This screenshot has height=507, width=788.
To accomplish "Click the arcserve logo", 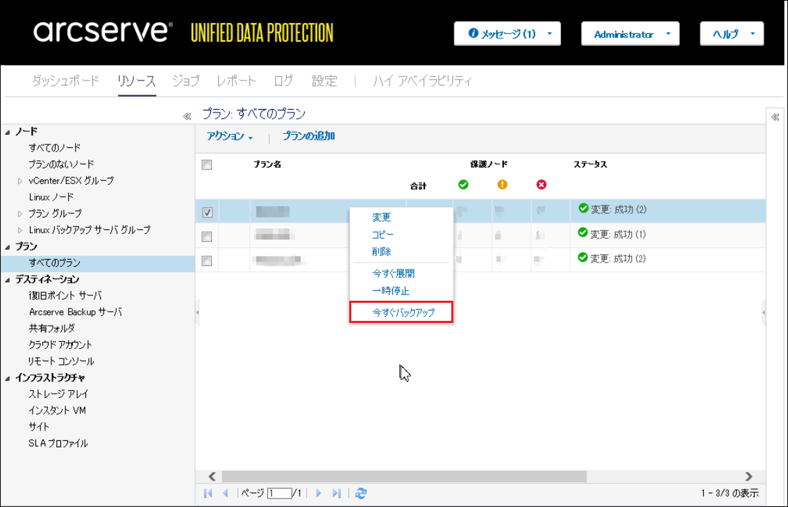I will coord(103,32).
